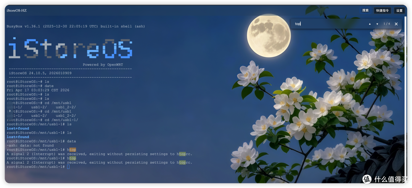Click the 'root@iStoreOS:~# date' command line
412x188 pixels.
click(x=30, y=86)
